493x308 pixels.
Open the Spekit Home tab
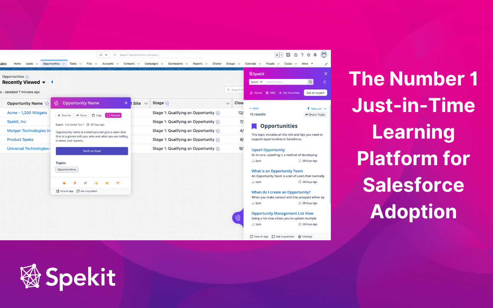point(256,93)
